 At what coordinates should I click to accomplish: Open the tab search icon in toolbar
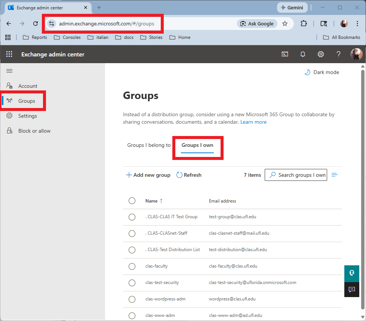click(323, 24)
